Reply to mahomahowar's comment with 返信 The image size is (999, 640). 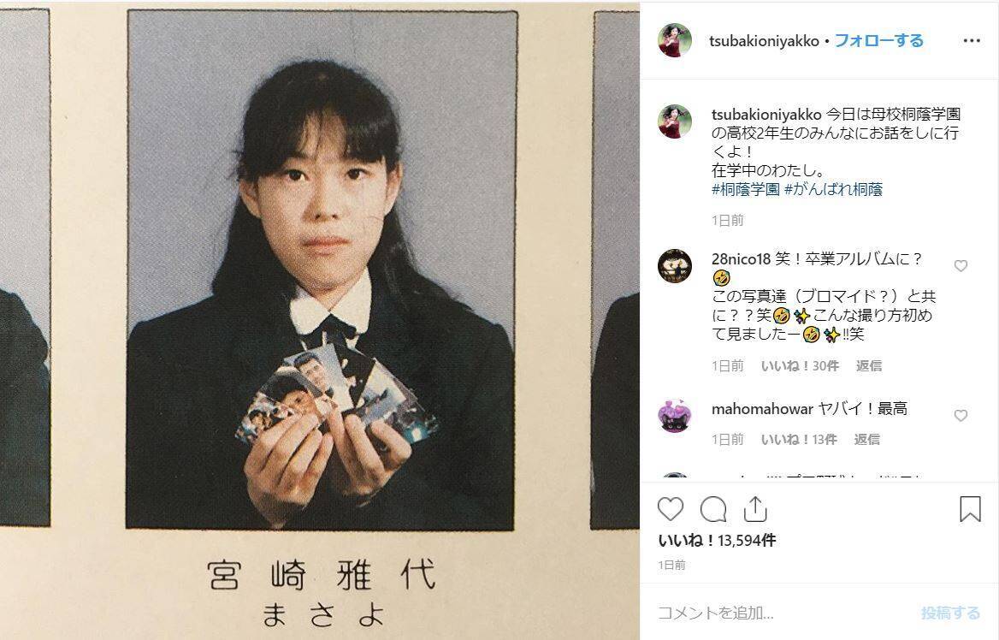pyautogui.click(x=867, y=439)
